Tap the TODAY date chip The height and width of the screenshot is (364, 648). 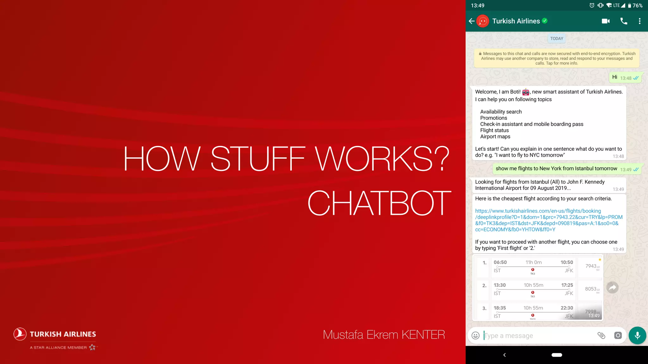(557, 39)
